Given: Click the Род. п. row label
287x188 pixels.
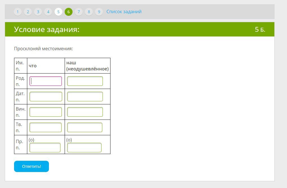Looking at the screenshot, I should click(x=20, y=81).
